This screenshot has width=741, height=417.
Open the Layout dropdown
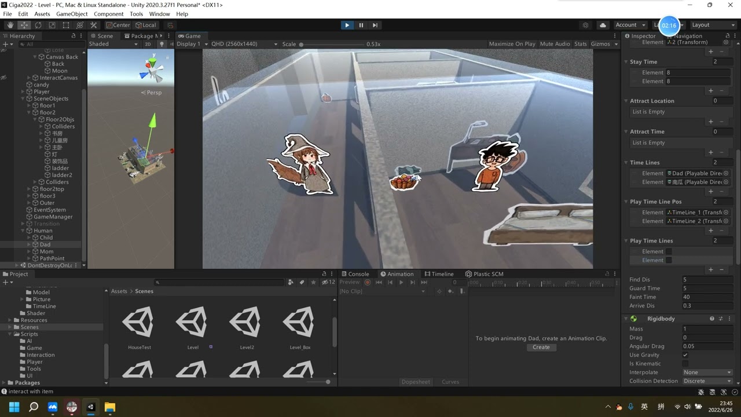coord(713,25)
